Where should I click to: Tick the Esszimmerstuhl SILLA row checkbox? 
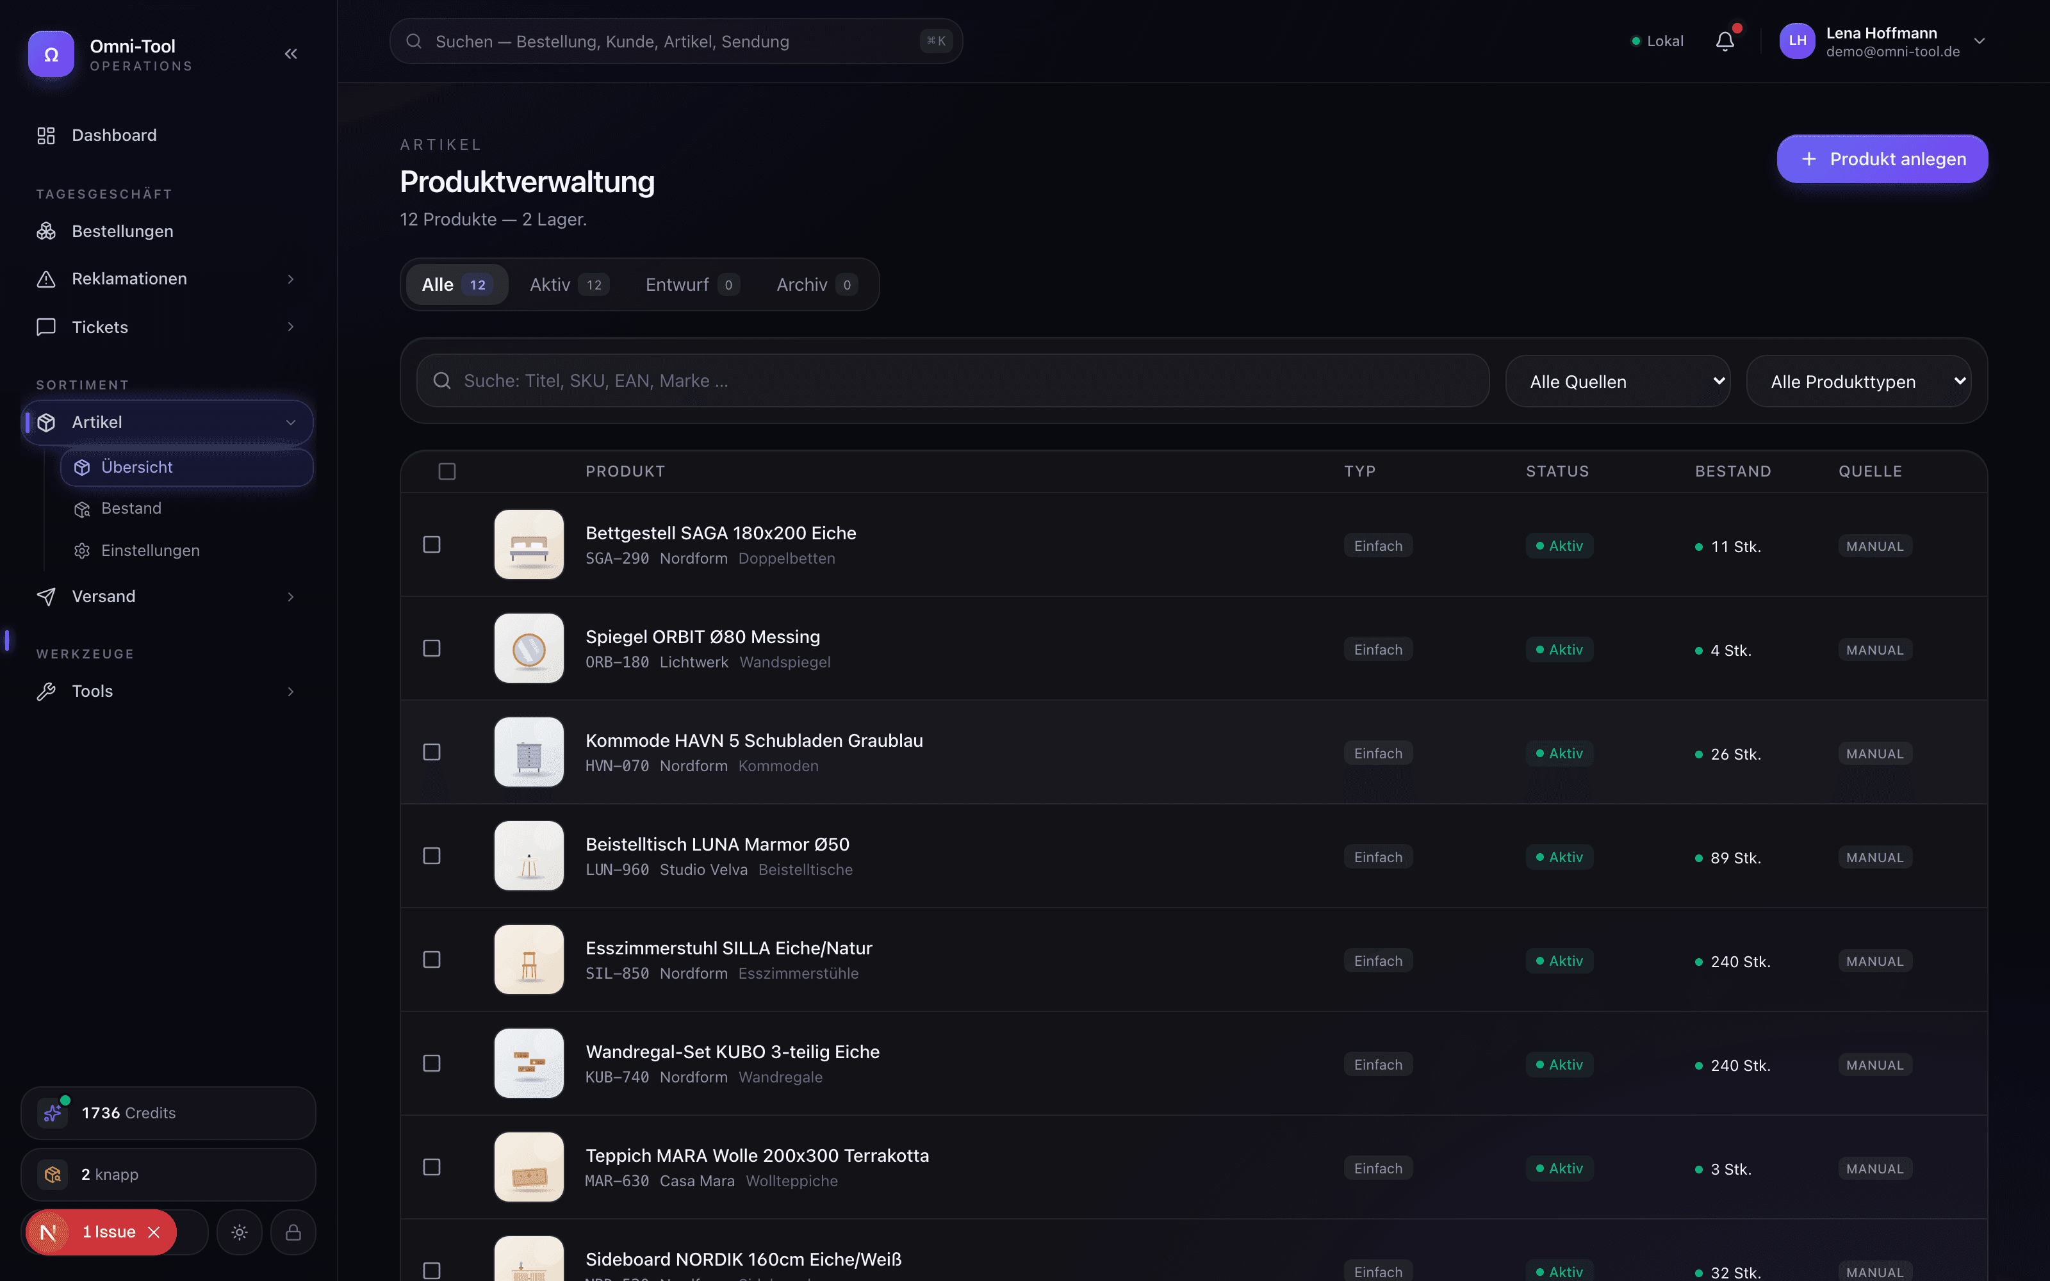click(x=432, y=960)
